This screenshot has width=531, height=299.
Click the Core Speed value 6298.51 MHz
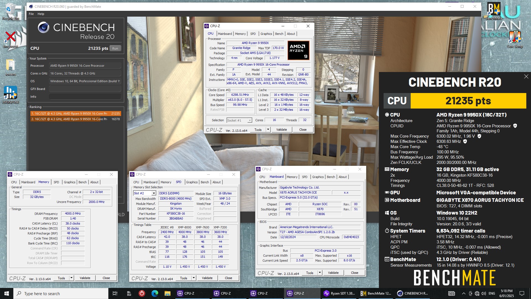coord(240,95)
